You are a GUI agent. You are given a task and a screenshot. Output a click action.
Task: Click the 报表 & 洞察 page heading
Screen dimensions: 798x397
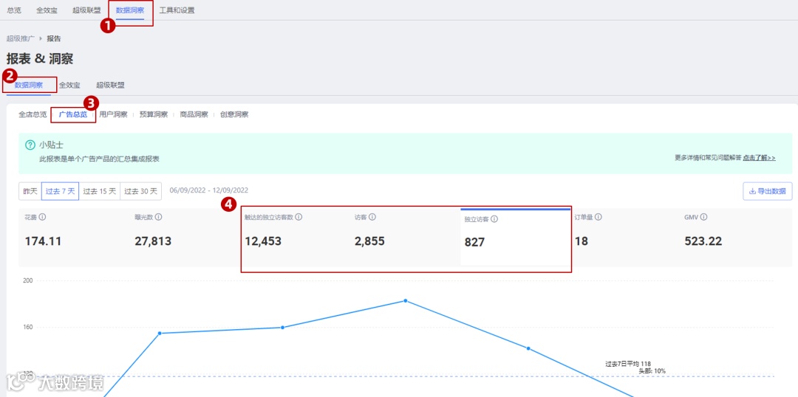pyautogui.click(x=40, y=59)
